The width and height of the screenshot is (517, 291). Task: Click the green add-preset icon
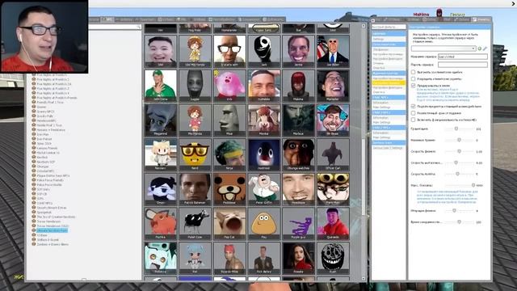(x=479, y=48)
